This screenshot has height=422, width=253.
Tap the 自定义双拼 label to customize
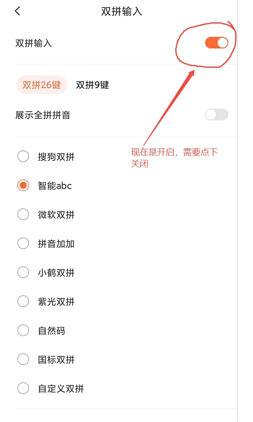point(61,389)
